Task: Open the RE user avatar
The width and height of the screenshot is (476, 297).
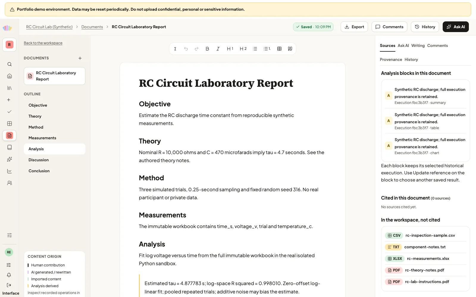Action: (9, 252)
